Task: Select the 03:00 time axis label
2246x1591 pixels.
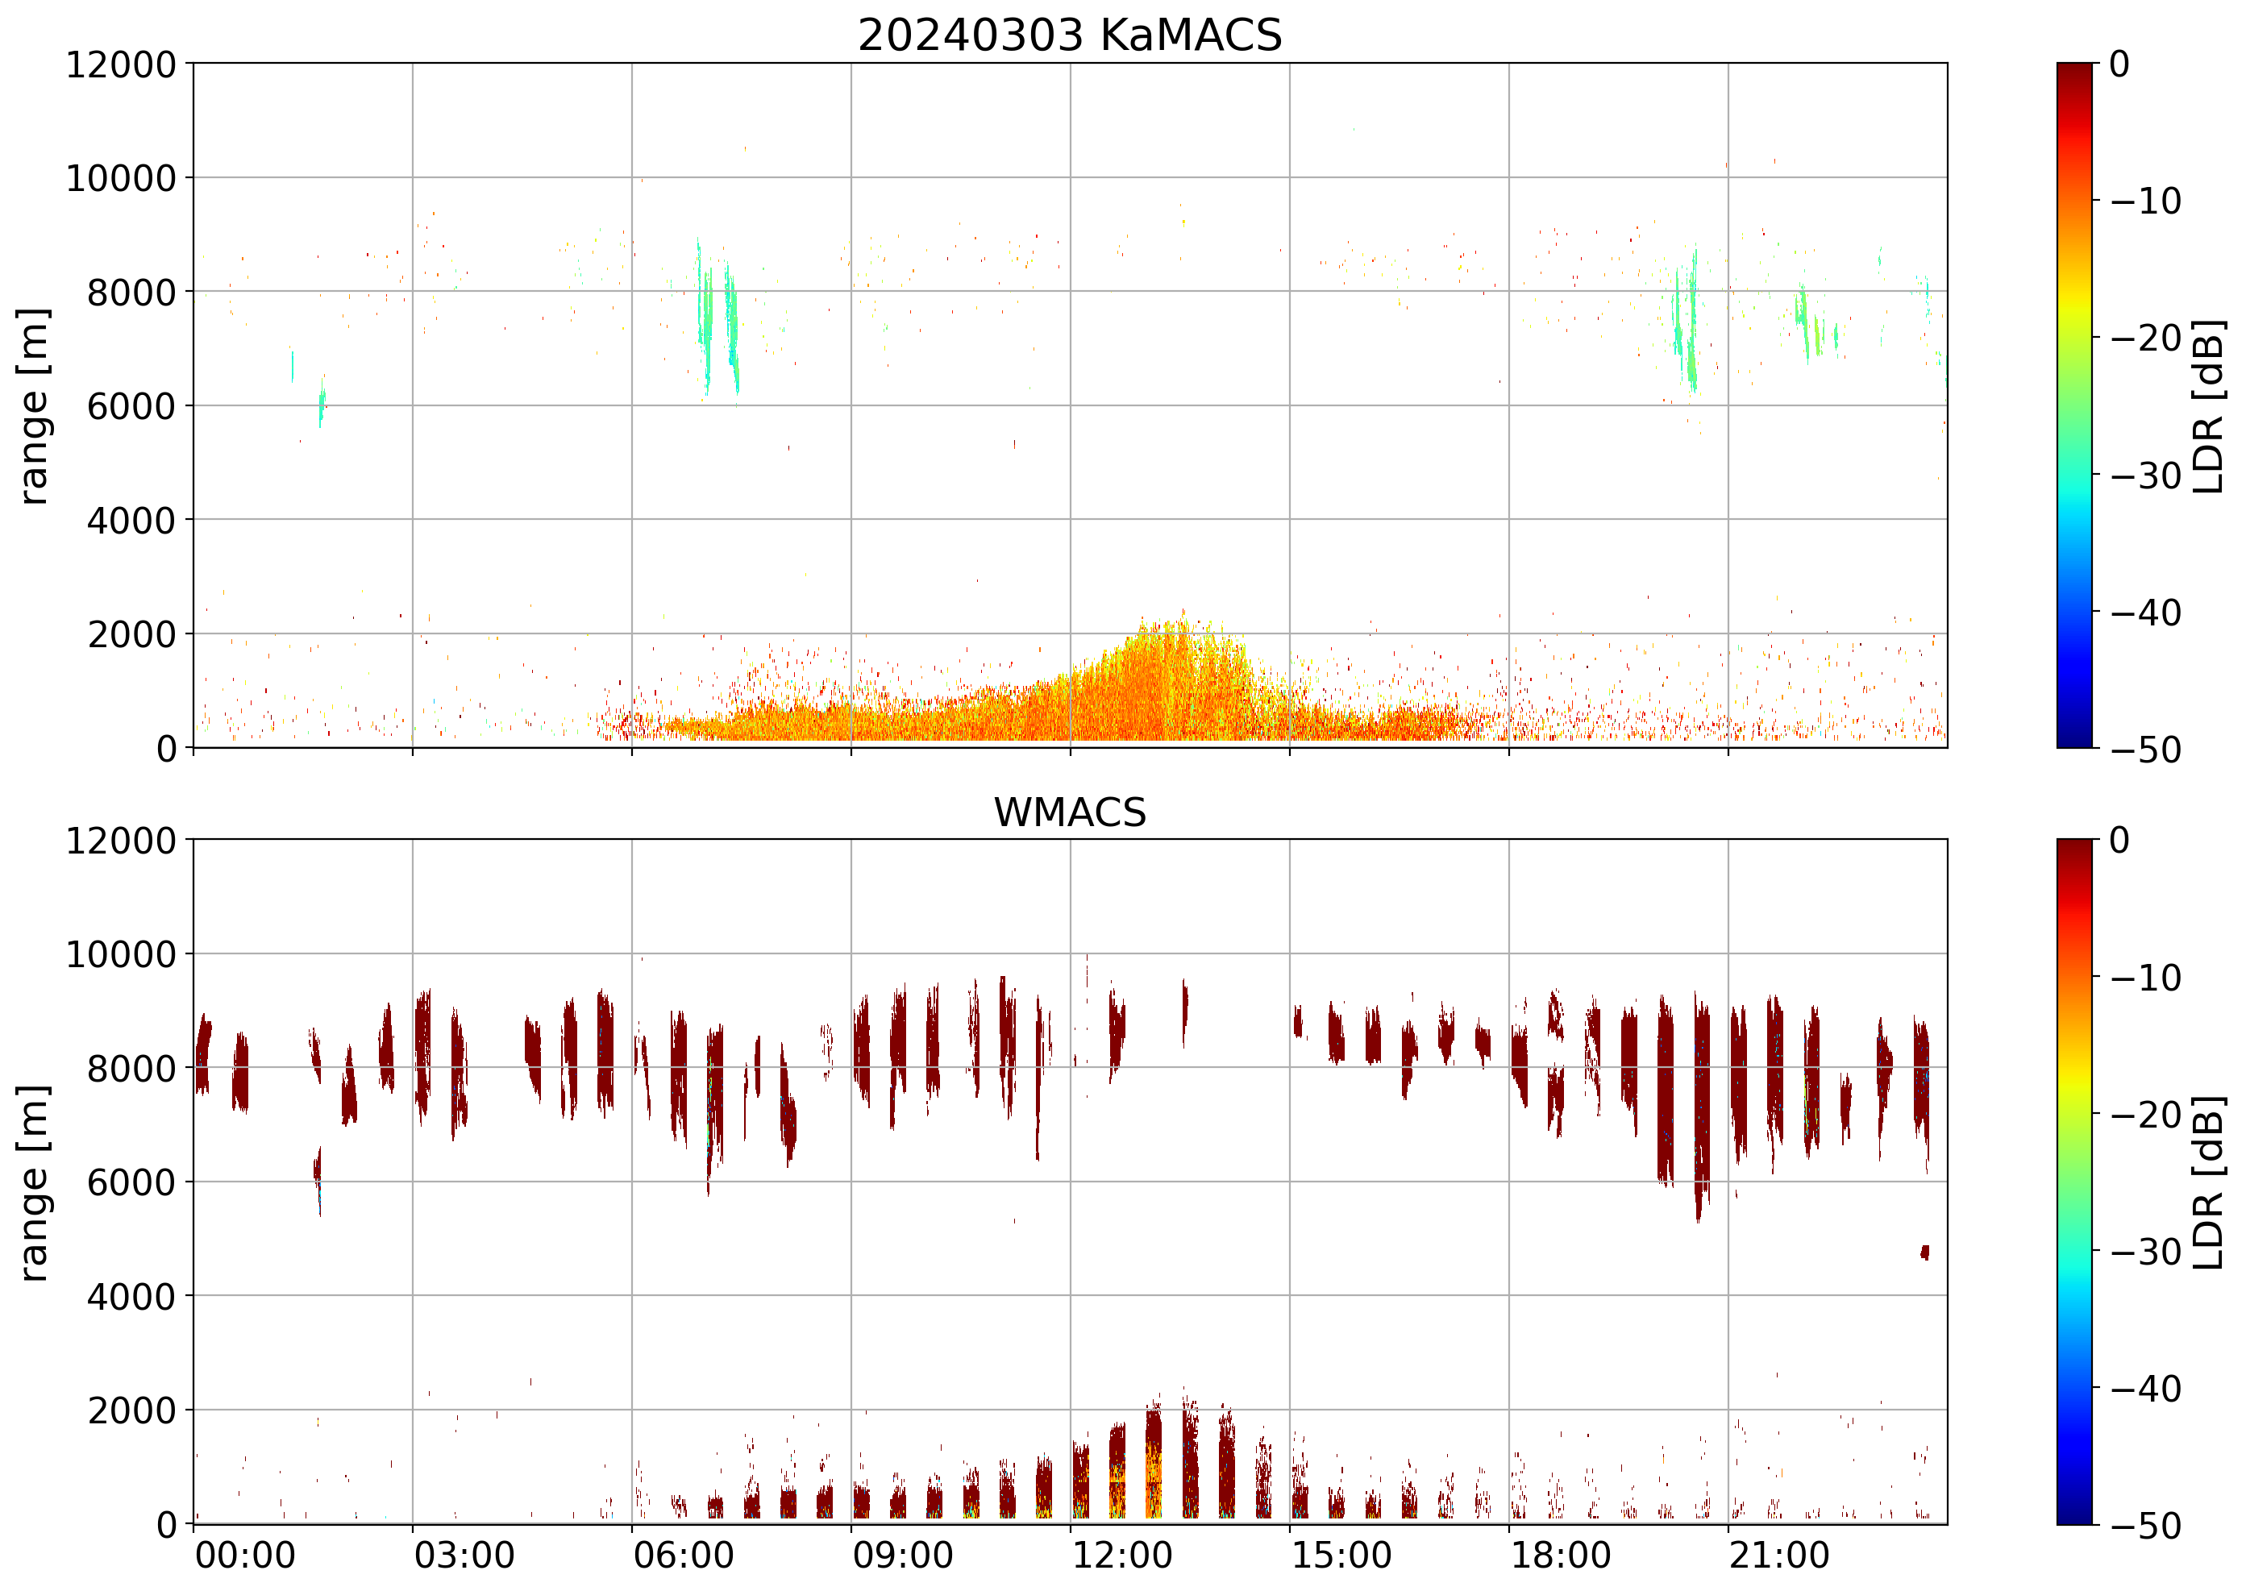Action: point(464,1555)
